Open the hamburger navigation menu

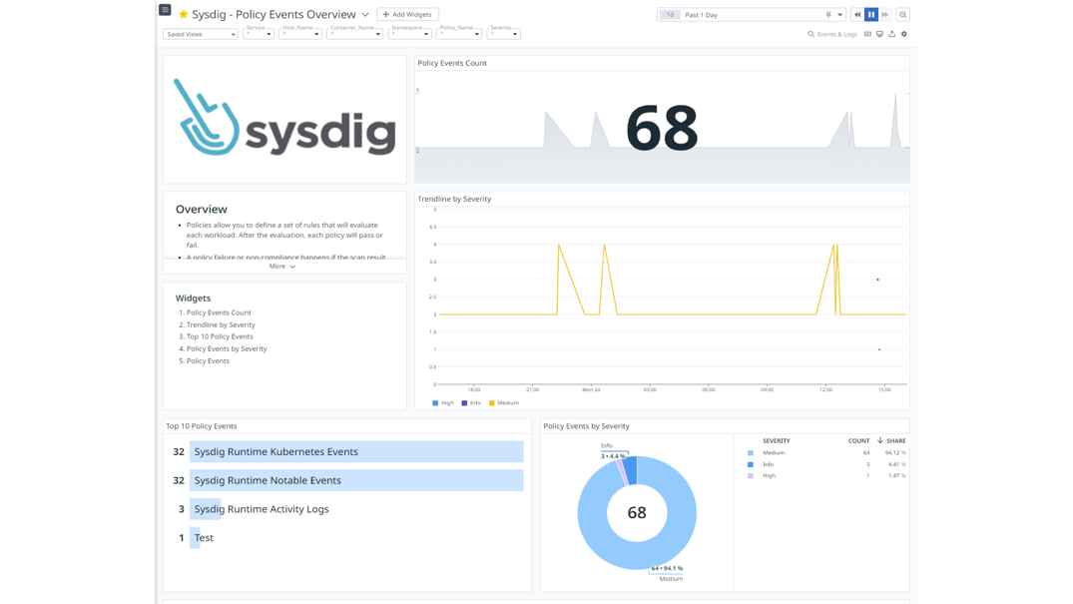[x=164, y=9]
